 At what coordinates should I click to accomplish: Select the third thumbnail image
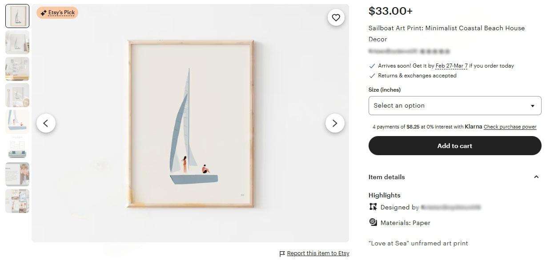[x=17, y=68]
